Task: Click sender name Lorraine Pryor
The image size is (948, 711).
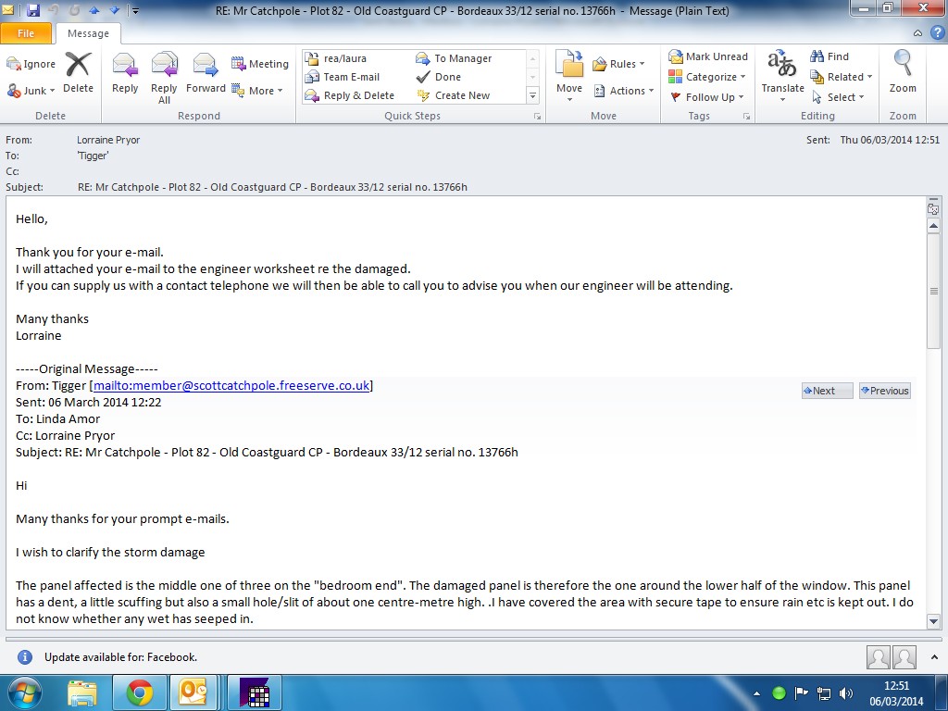Action: pyautogui.click(x=108, y=140)
